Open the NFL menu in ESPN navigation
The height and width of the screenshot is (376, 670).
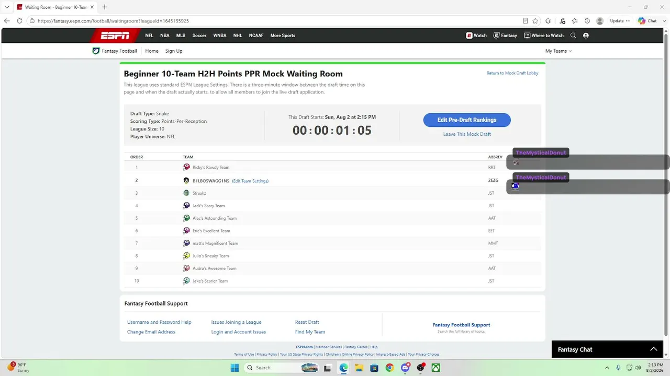coord(149,36)
